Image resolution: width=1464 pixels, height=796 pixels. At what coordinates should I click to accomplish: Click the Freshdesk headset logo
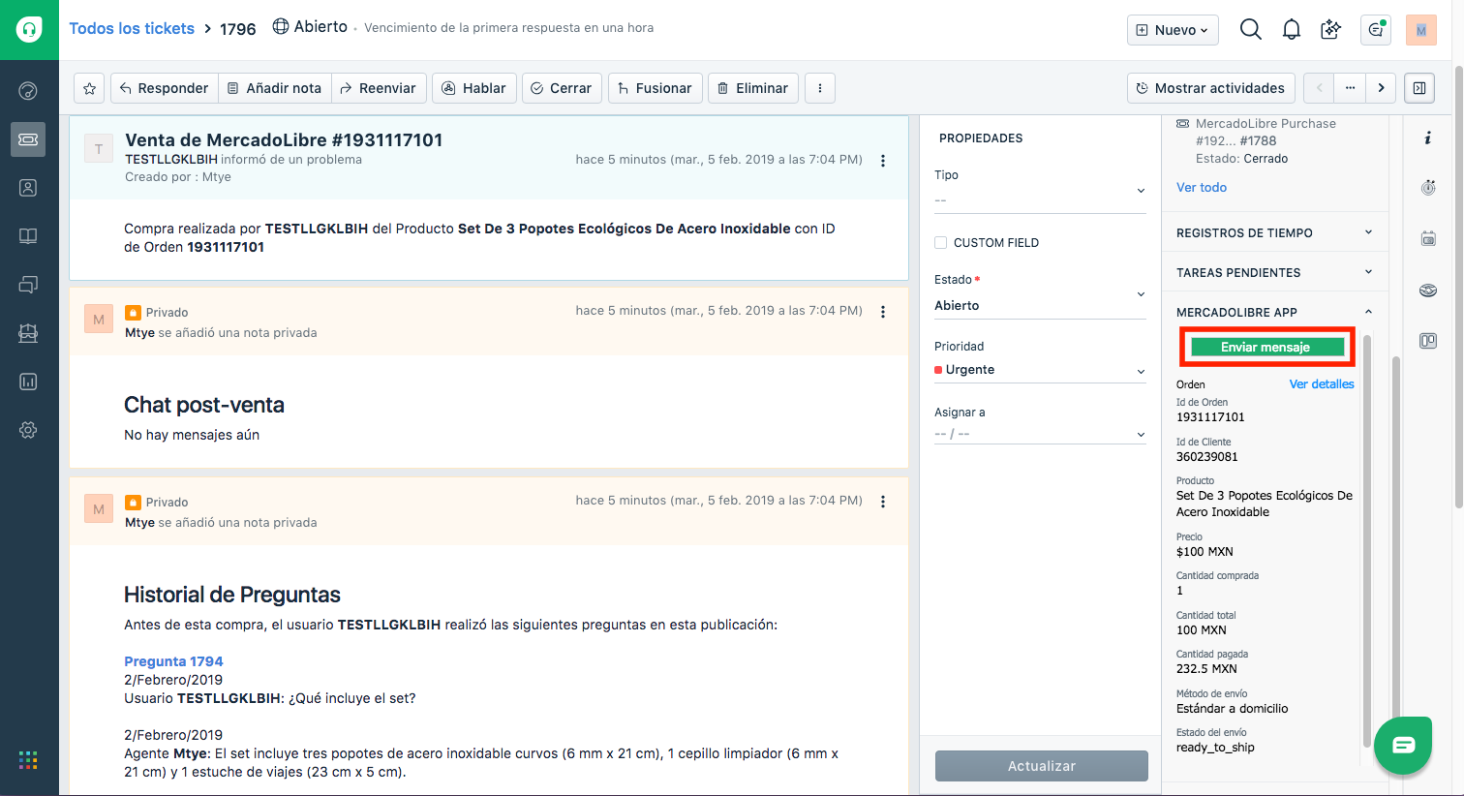(29, 29)
